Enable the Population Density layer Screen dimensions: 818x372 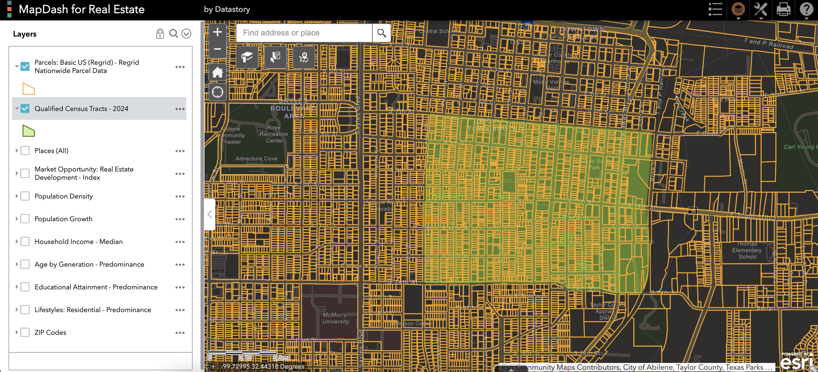click(x=25, y=196)
